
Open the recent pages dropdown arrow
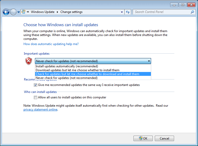18,12
